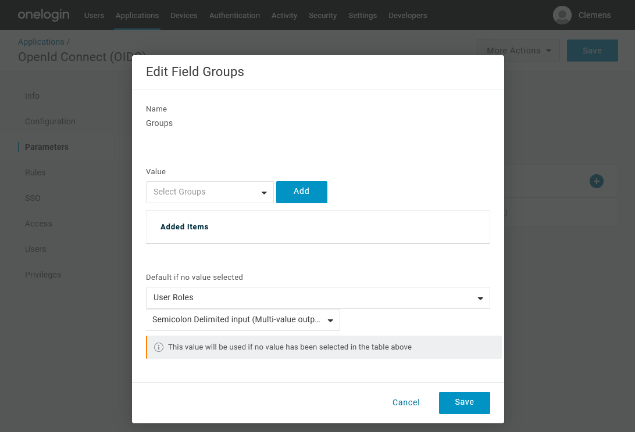Open the More Actions dropdown
This screenshot has width=635, height=432.
(x=518, y=51)
